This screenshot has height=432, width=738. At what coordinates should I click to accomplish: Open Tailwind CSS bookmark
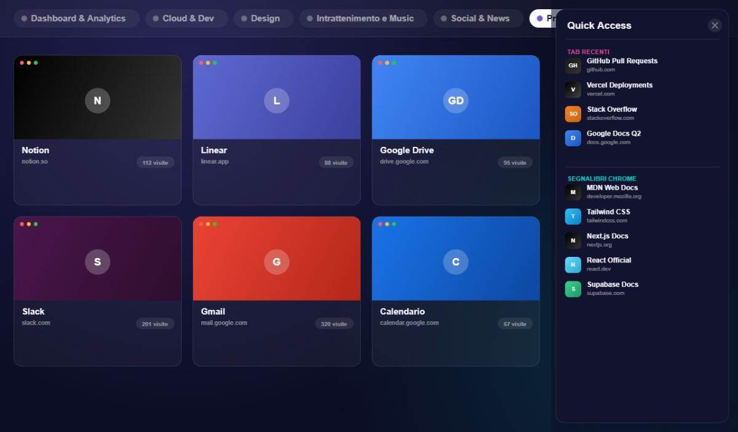642,216
